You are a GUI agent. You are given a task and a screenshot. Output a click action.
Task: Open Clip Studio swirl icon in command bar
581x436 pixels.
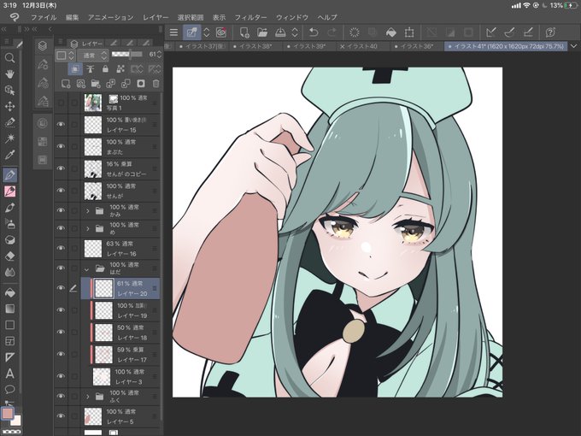(221, 32)
